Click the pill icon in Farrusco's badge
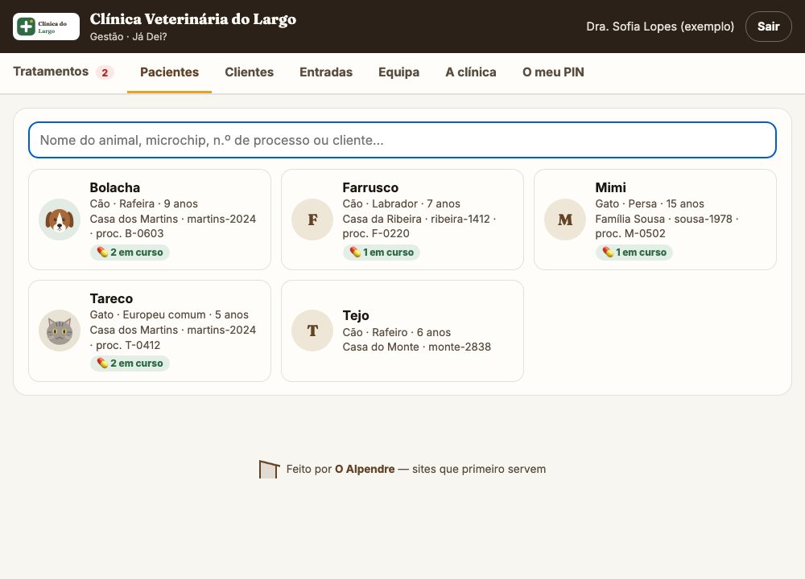Viewport: 805px width, 579px height. [355, 253]
